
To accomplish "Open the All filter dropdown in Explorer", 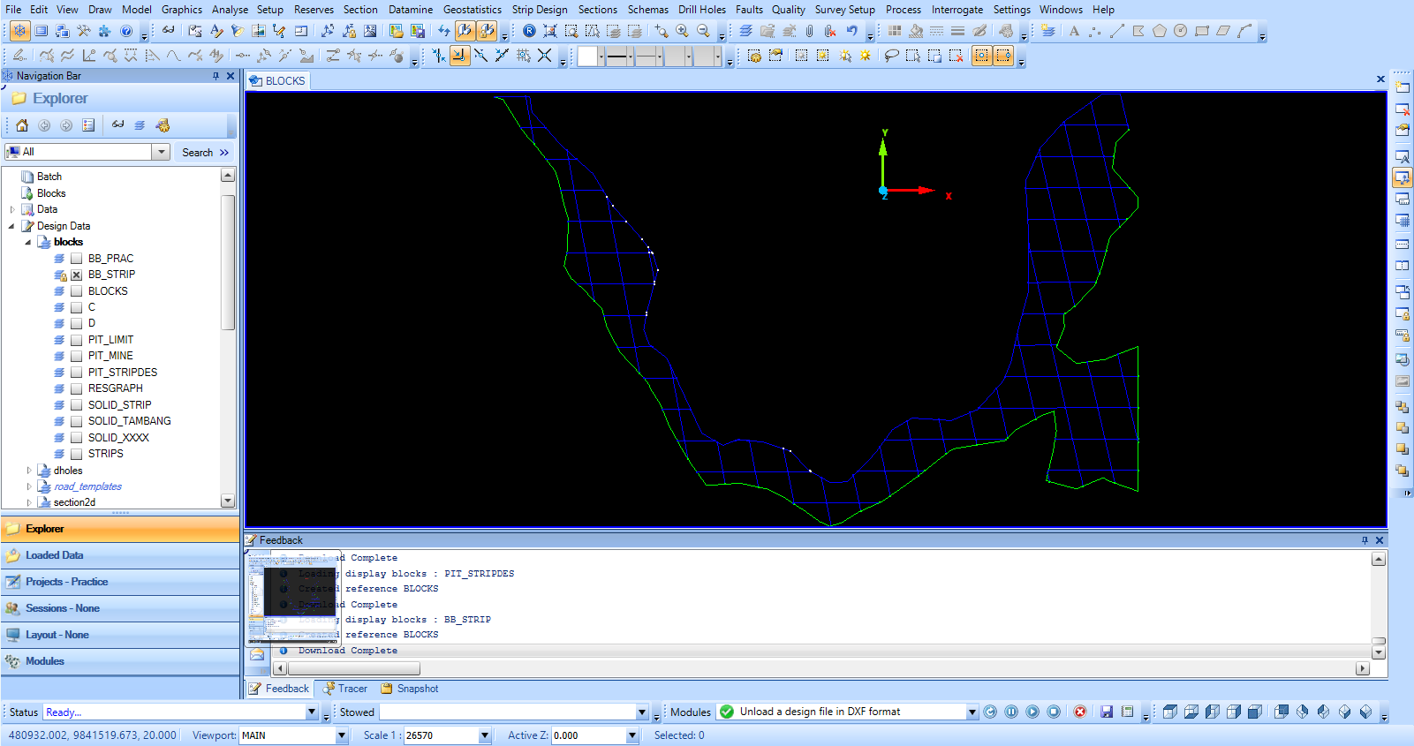I will [161, 152].
